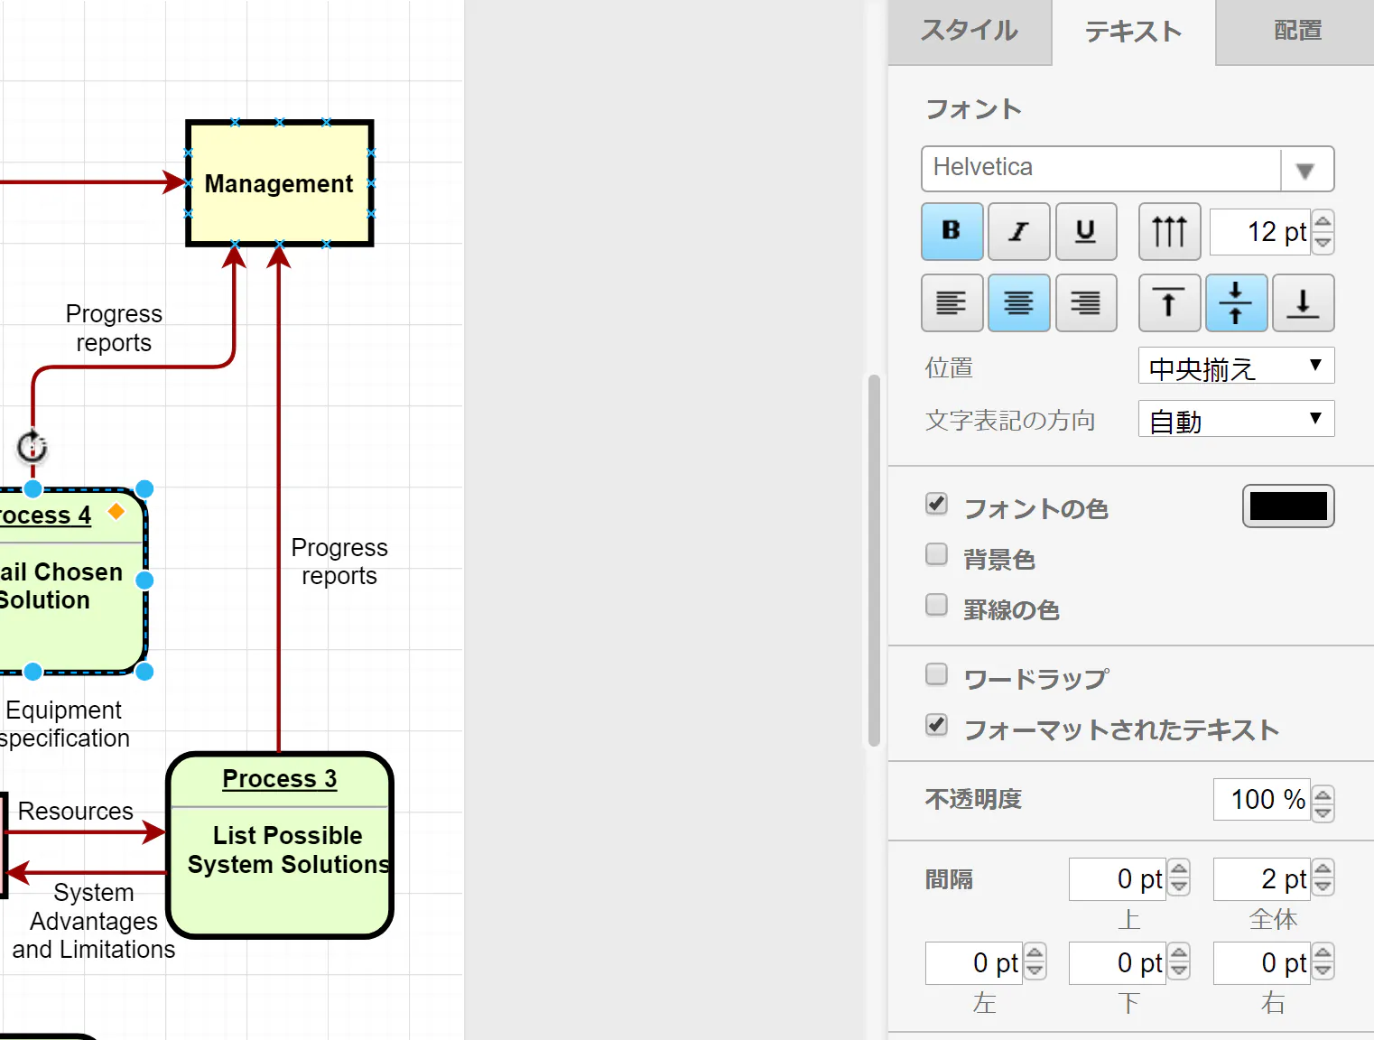Screen dimensions: 1374x1040
Task: Toggle フォーマットされたテキスト checkbox
Action: tap(937, 725)
